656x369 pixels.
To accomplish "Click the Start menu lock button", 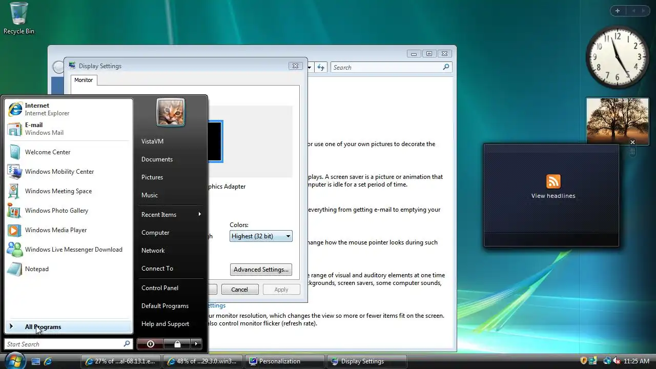I will click(x=177, y=344).
